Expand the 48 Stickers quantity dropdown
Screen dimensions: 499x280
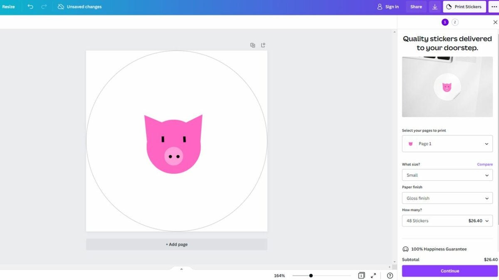click(447, 220)
